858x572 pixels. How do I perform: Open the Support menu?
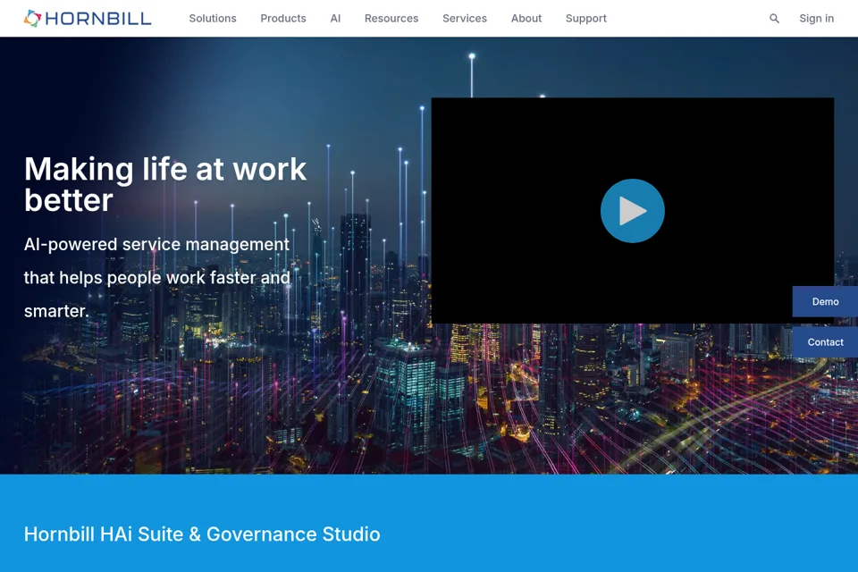[x=586, y=19]
